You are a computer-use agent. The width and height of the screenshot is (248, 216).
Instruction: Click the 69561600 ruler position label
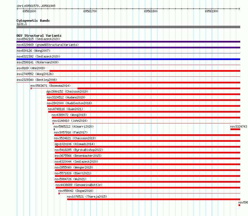click(29, 11)
